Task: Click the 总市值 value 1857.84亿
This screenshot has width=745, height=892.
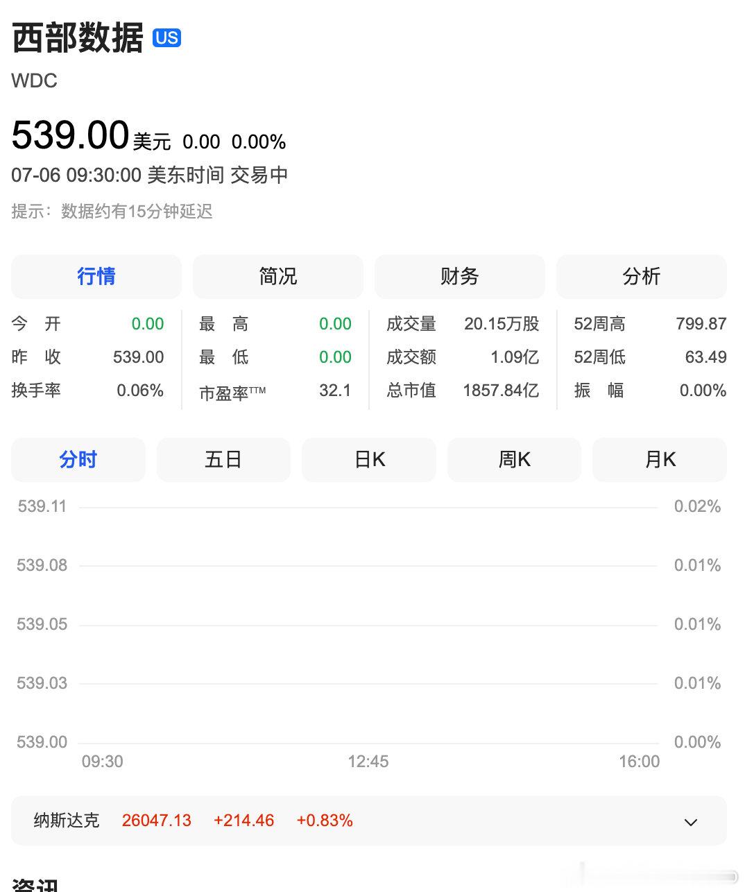Action: pos(501,391)
